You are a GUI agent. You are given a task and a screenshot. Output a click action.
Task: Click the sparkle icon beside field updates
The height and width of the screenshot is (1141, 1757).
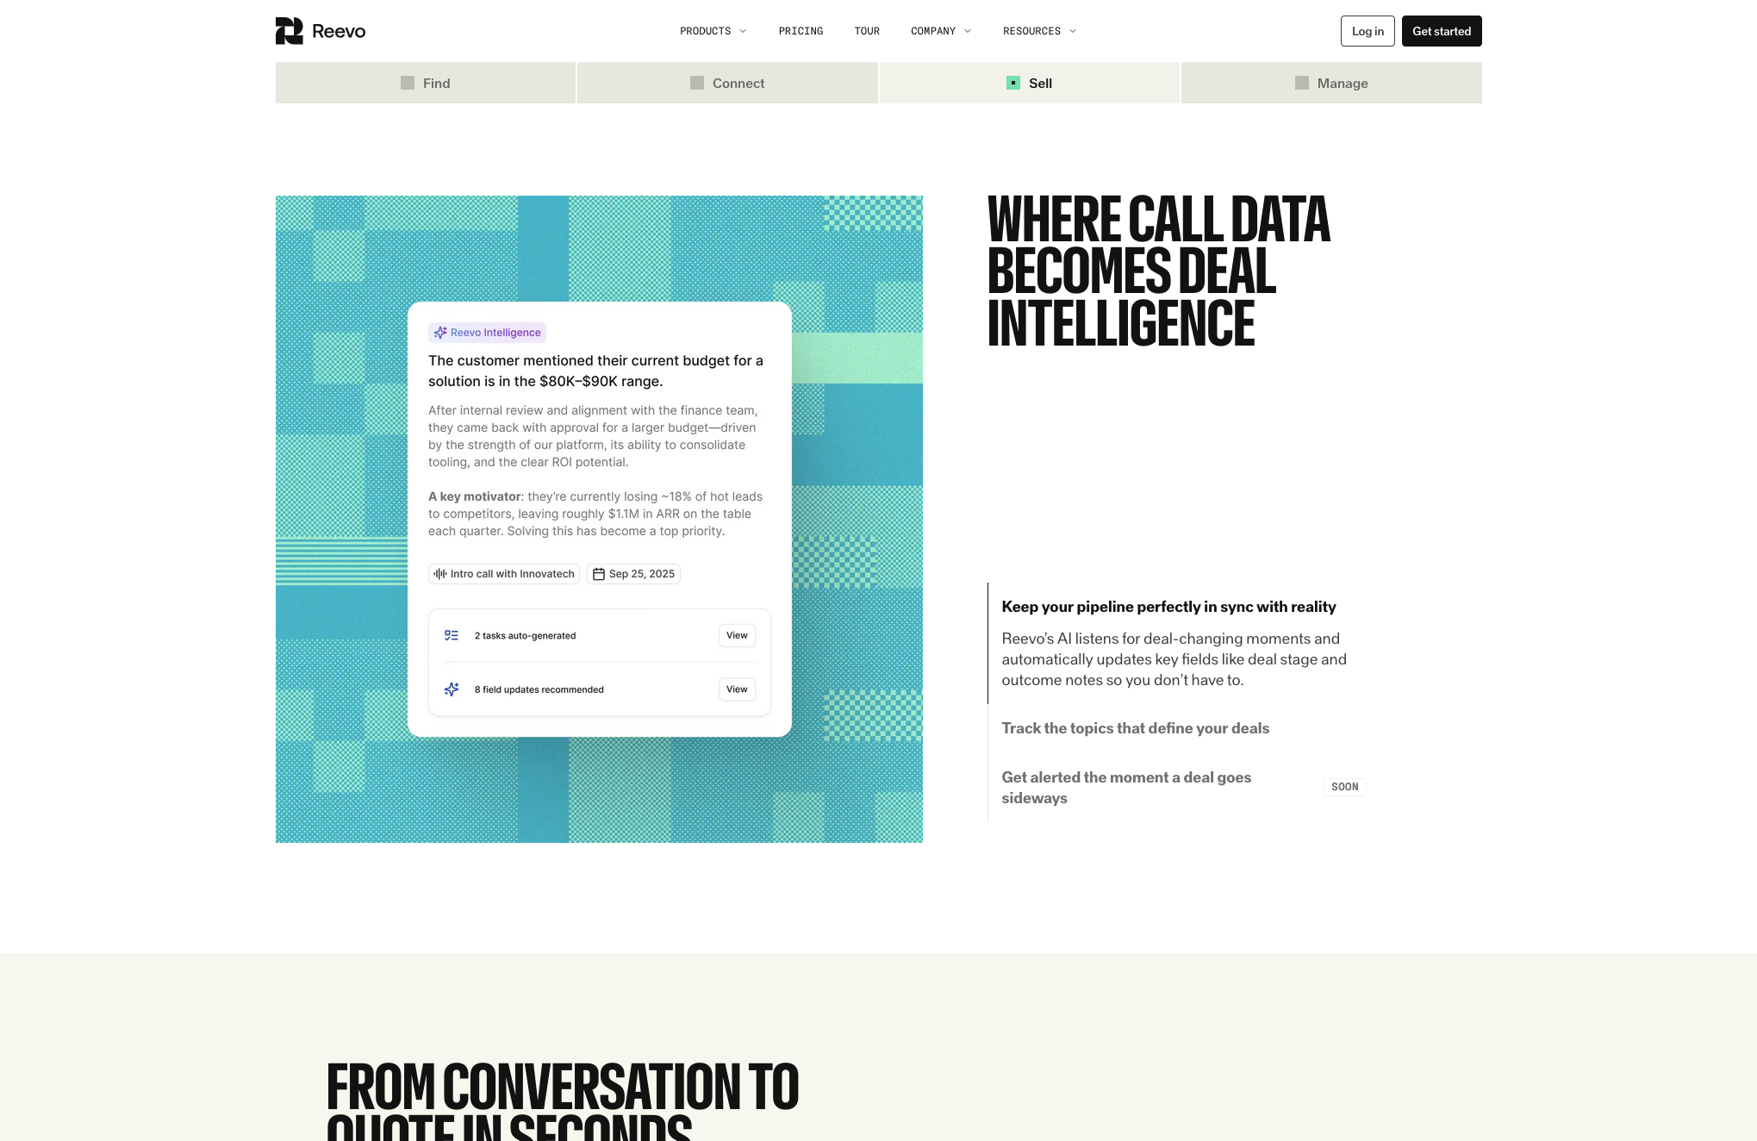pos(452,689)
